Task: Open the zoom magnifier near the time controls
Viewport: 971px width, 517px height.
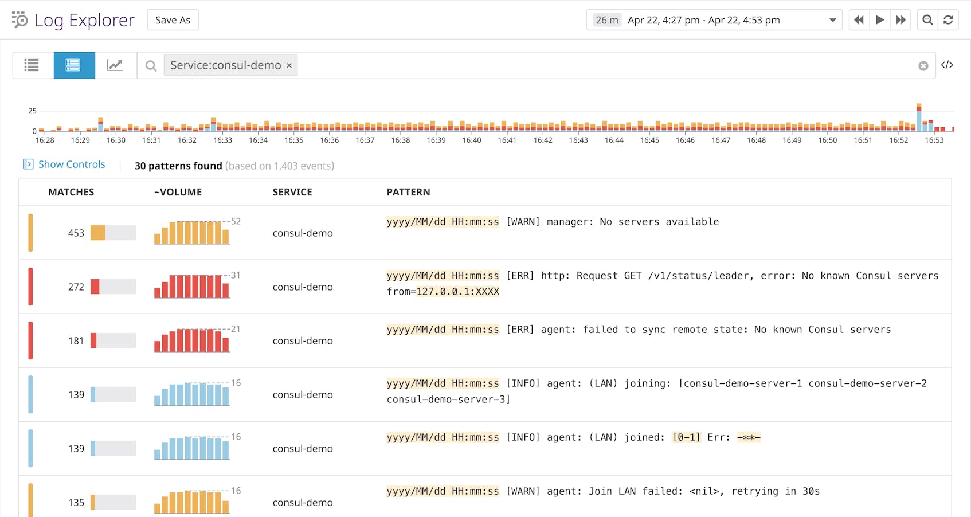Action: pyautogui.click(x=927, y=19)
